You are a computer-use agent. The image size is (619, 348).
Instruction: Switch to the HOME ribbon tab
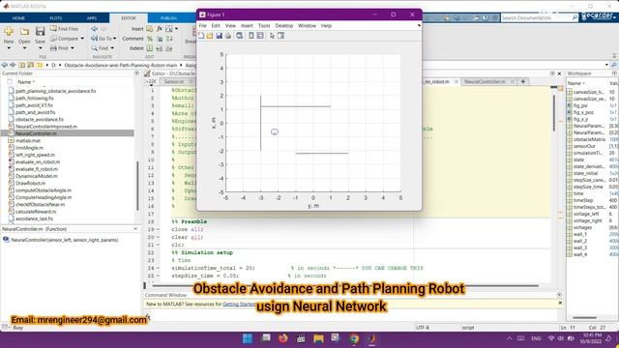click(x=18, y=18)
